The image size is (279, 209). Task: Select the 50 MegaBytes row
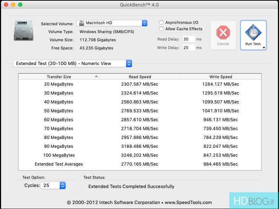(140, 111)
